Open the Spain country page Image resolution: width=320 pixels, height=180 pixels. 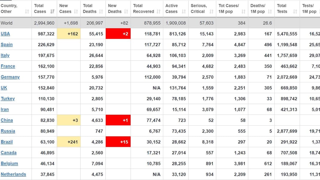tap(7, 44)
